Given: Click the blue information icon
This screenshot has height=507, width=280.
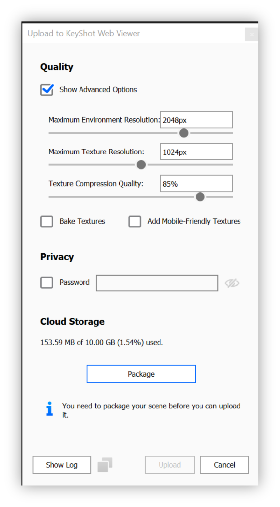Looking at the screenshot, I should click(x=49, y=408).
